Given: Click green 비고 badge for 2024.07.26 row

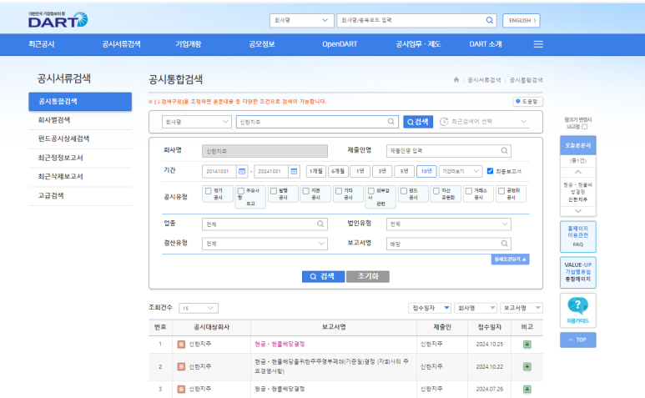Looking at the screenshot, I should (527, 389).
